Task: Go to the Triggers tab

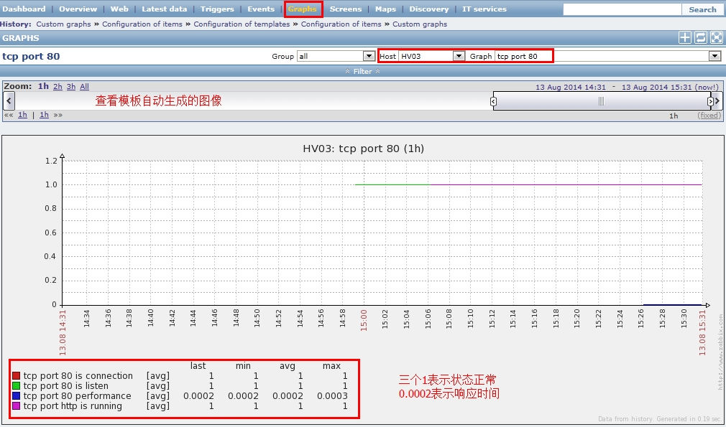Action: point(217,9)
